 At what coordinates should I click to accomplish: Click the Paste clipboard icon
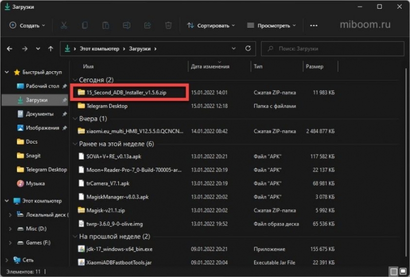pyautogui.click(x=106, y=26)
